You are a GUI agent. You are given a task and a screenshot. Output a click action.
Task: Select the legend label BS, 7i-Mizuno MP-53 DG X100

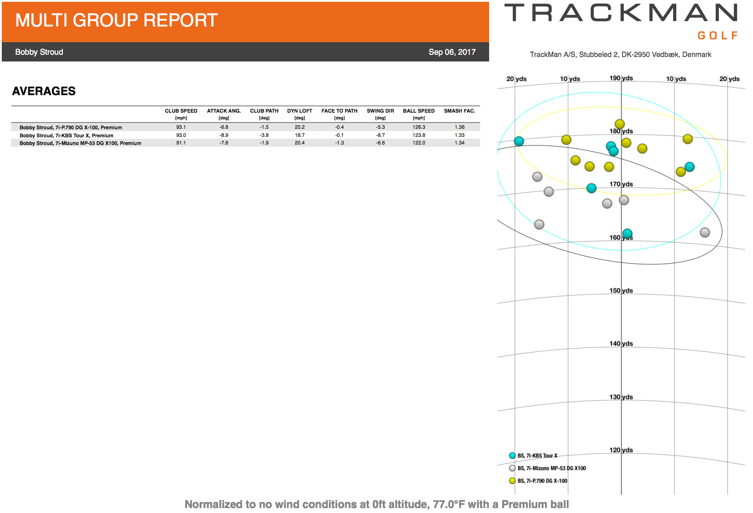pos(552,468)
